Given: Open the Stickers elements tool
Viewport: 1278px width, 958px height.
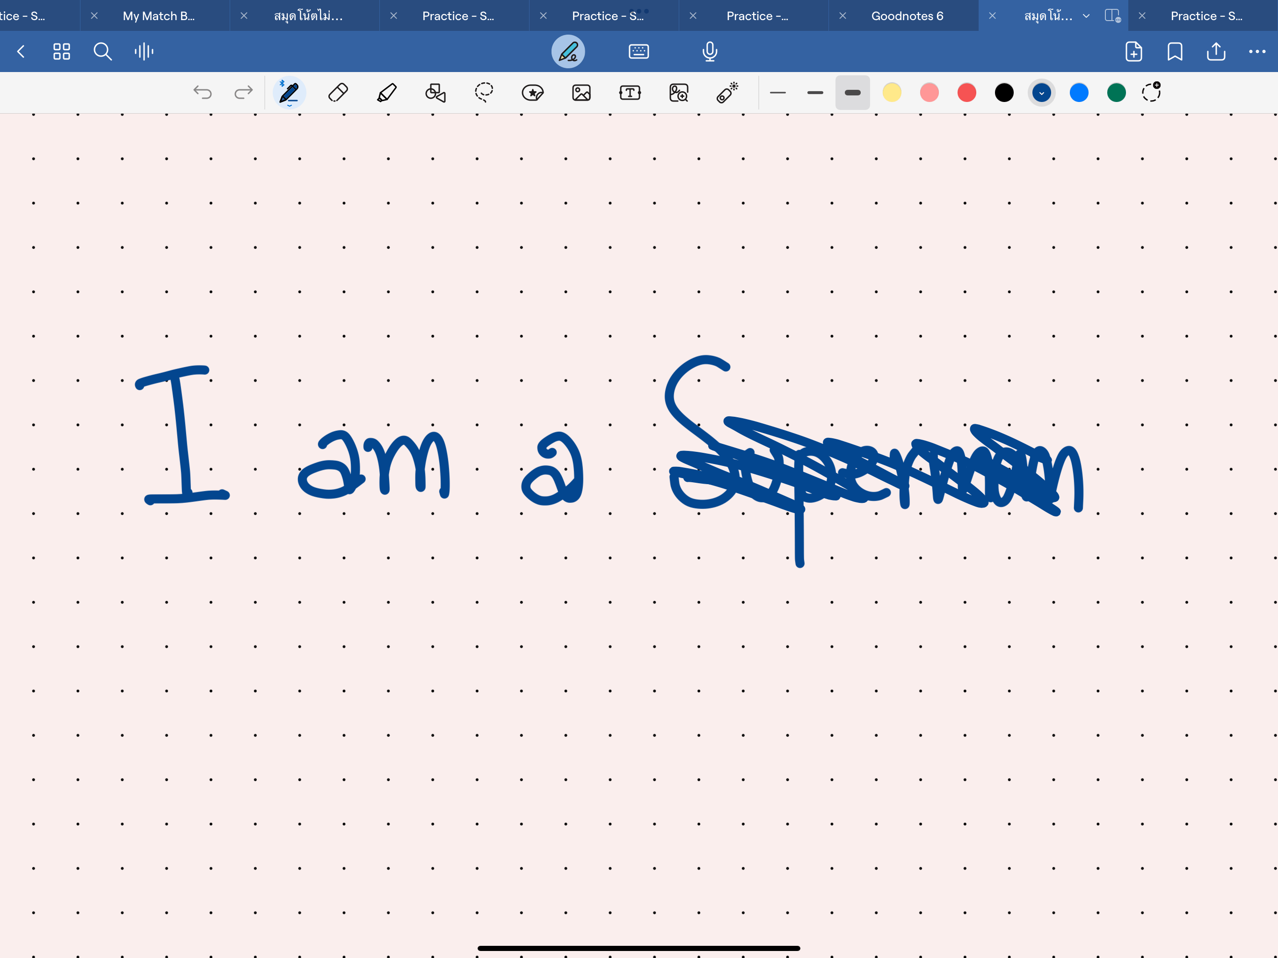Looking at the screenshot, I should (532, 93).
